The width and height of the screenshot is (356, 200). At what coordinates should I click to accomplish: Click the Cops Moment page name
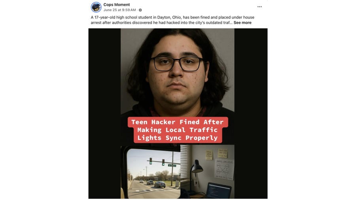(x=116, y=4)
